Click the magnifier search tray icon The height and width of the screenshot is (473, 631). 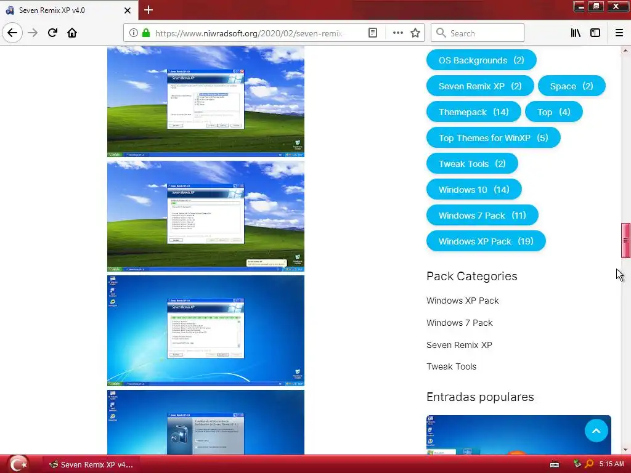[589, 464]
